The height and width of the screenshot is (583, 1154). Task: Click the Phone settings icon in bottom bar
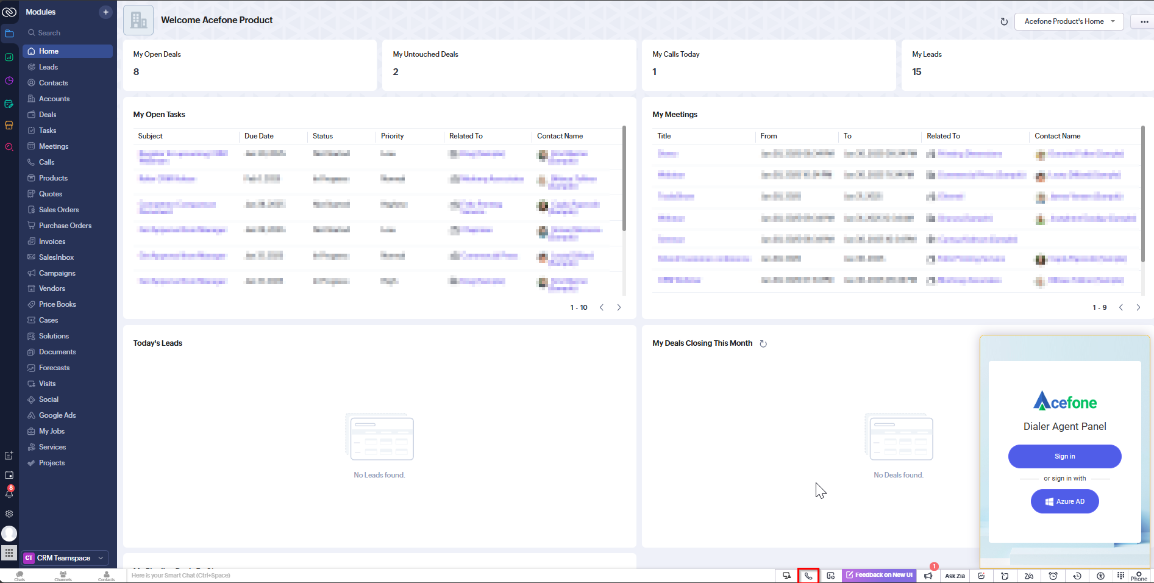[x=1139, y=576]
